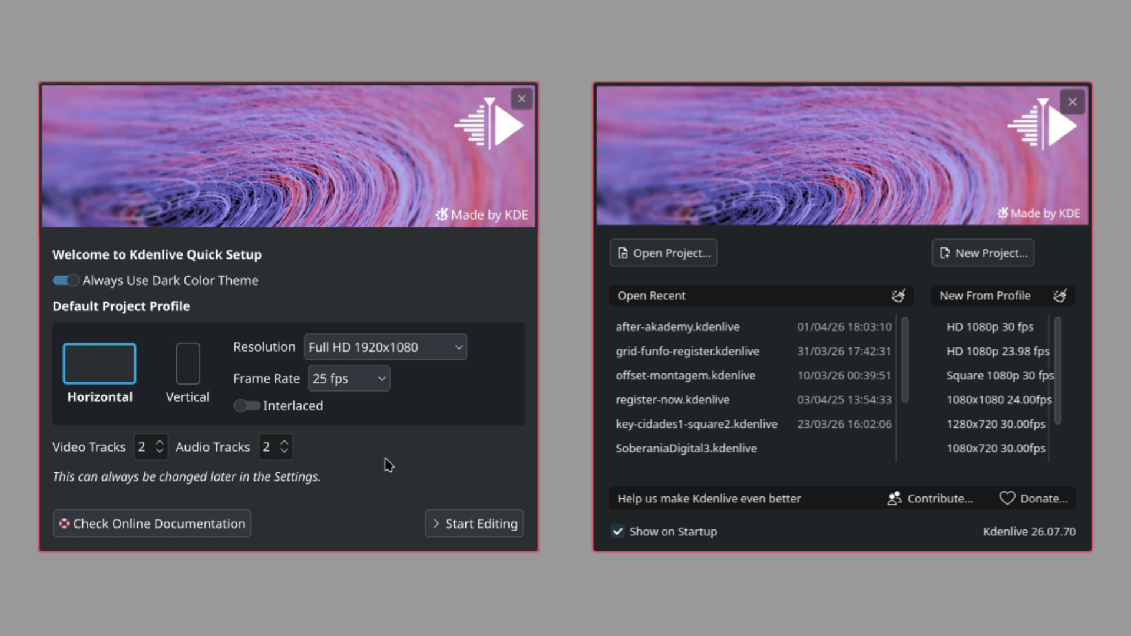Click the Open Recent list scrollbar
Image resolution: width=1131 pixels, height=636 pixels.
[905, 359]
